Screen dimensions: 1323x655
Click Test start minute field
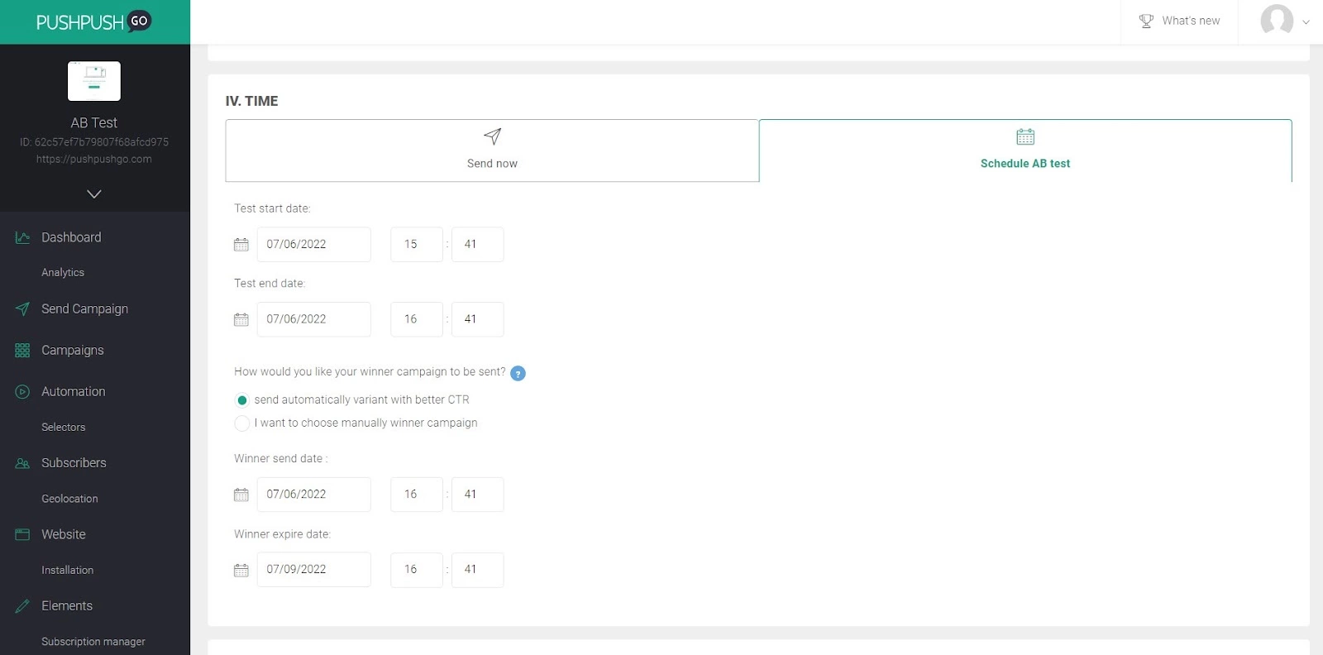478,245
